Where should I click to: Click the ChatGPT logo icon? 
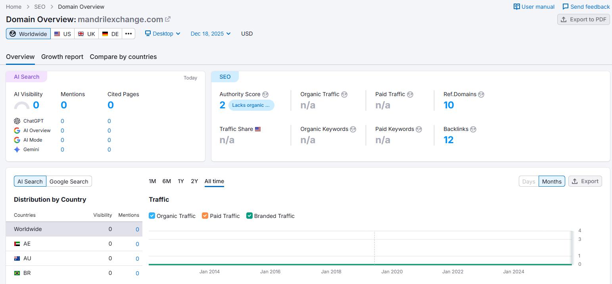(x=17, y=121)
